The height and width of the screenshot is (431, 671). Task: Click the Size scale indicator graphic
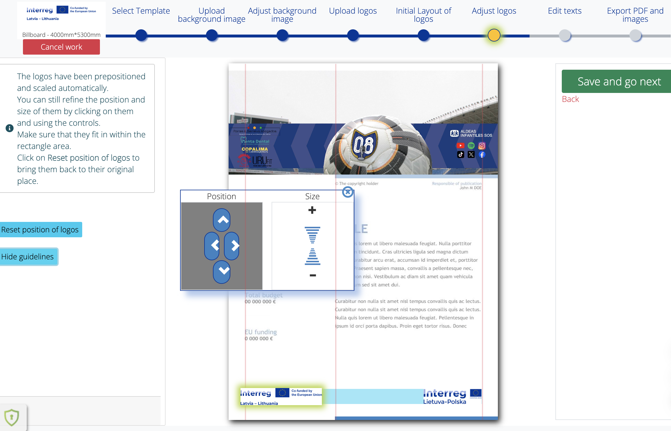313,246
